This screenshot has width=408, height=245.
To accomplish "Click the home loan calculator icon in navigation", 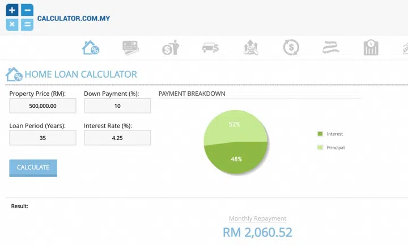I will [x=91, y=48].
